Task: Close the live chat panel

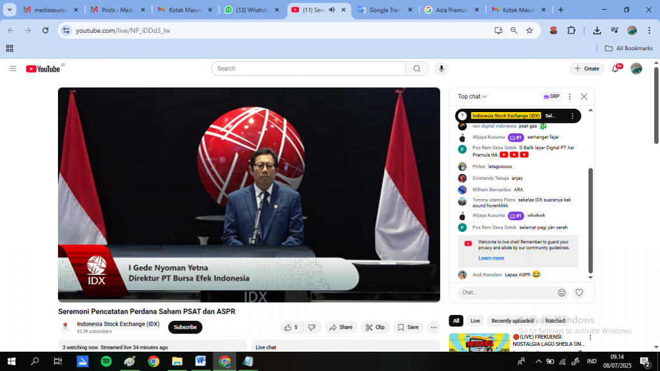Action: (x=584, y=97)
